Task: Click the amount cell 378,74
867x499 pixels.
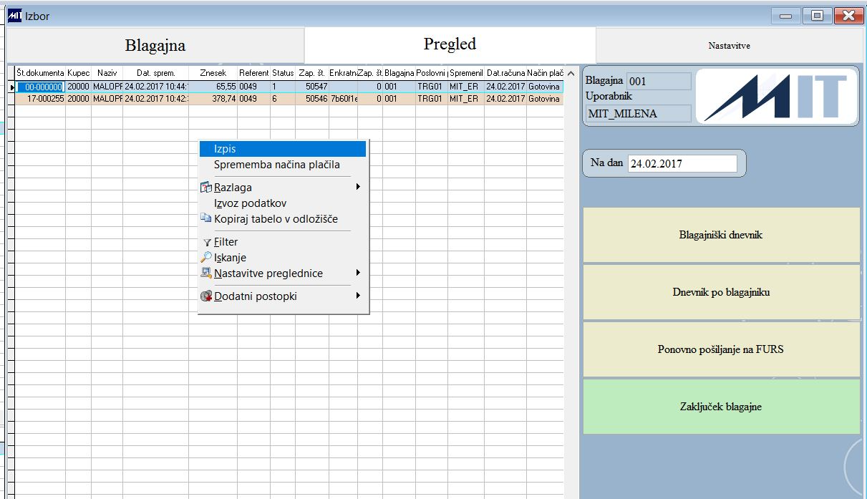Action: tap(213, 99)
